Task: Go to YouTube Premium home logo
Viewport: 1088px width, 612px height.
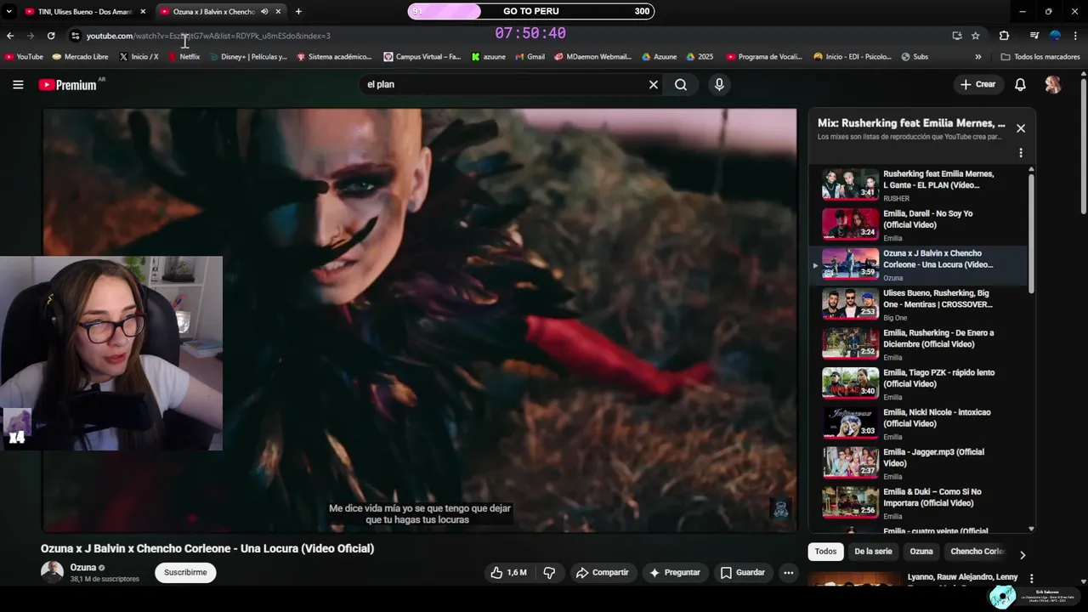Action: coord(68,84)
